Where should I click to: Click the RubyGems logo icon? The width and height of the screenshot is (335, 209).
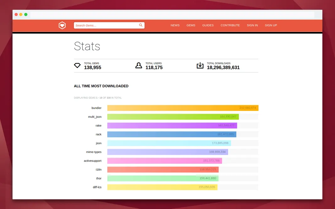(62, 25)
